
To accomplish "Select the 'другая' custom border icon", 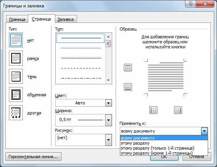I will click(16, 112).
